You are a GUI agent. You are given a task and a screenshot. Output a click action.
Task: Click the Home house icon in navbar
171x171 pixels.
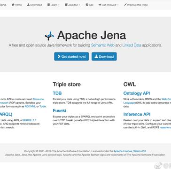tap(13, 5)
